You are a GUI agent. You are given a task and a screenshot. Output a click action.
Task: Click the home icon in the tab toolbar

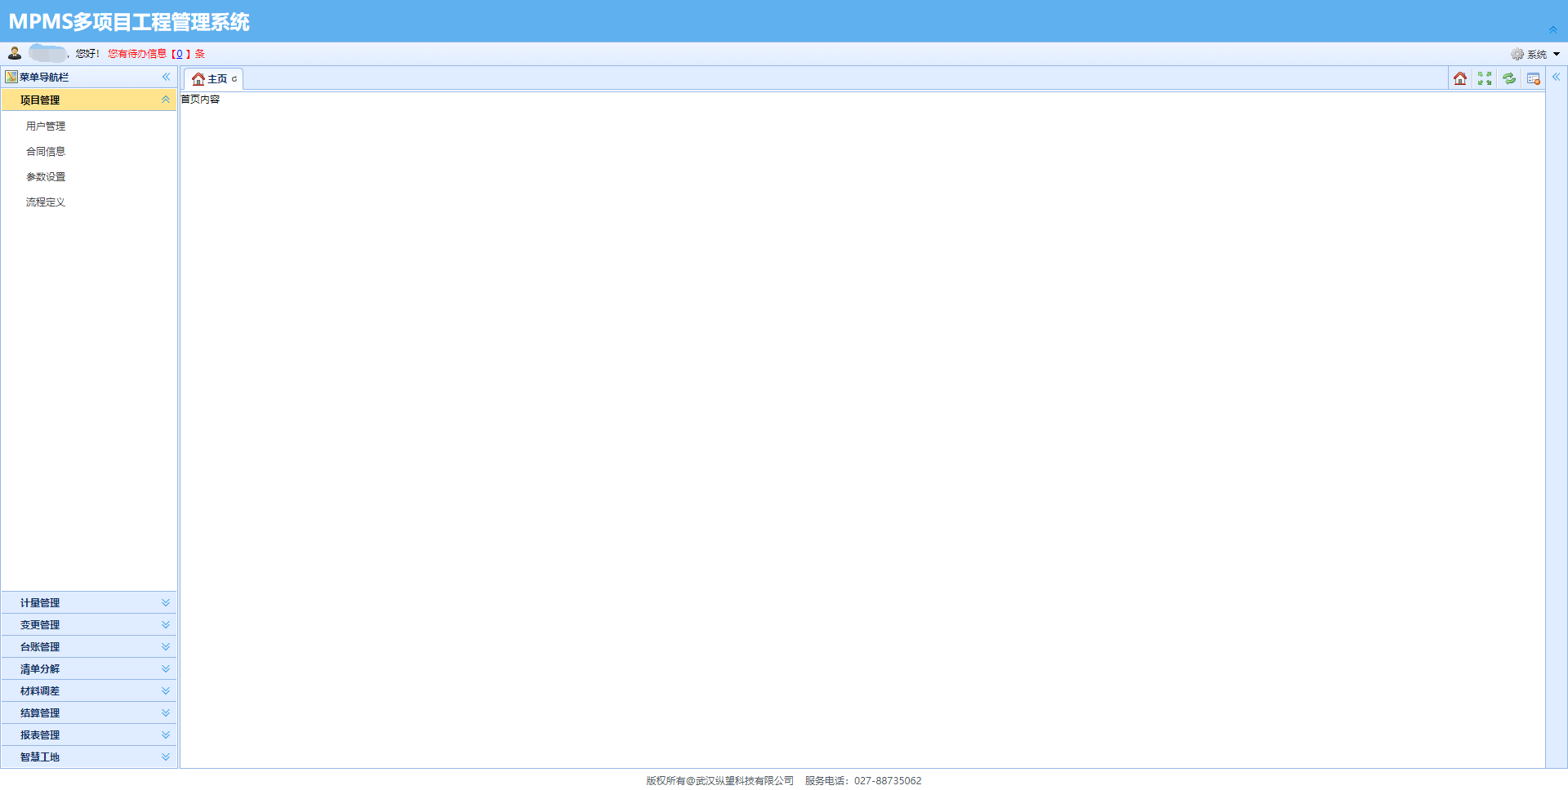click(x=1460, y=78)
